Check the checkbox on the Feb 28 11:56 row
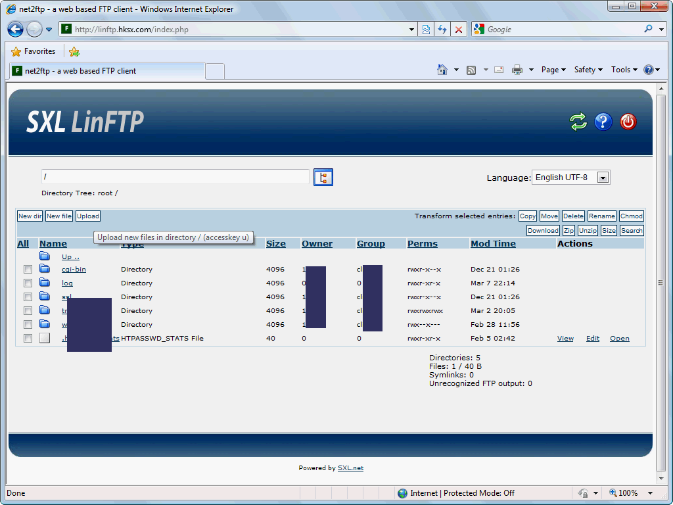 tap(28, 324)
